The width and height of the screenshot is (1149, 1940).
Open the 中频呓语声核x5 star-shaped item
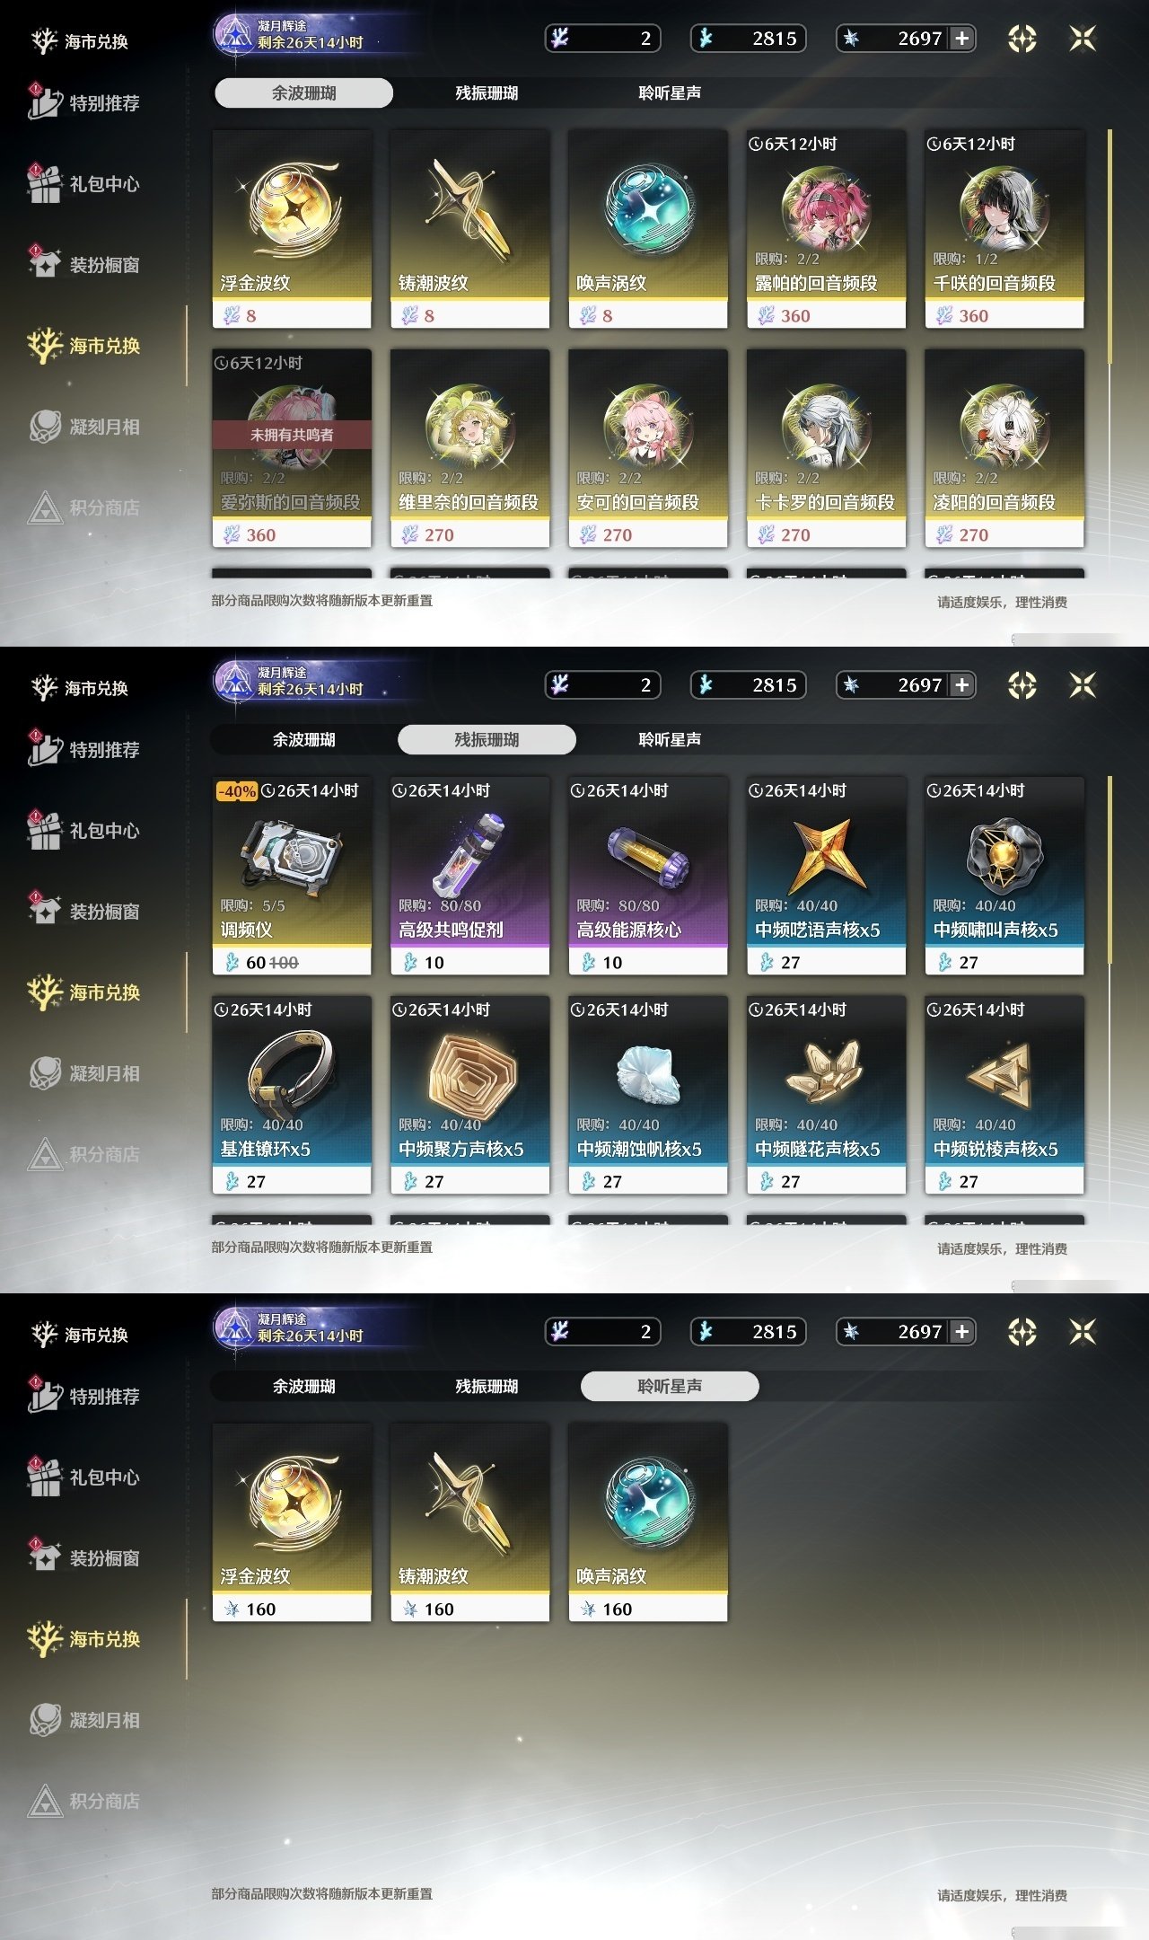click(x=826, y=876)
